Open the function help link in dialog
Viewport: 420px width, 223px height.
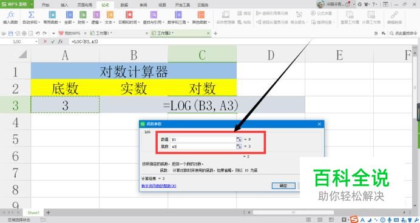(x=159, y=185)
